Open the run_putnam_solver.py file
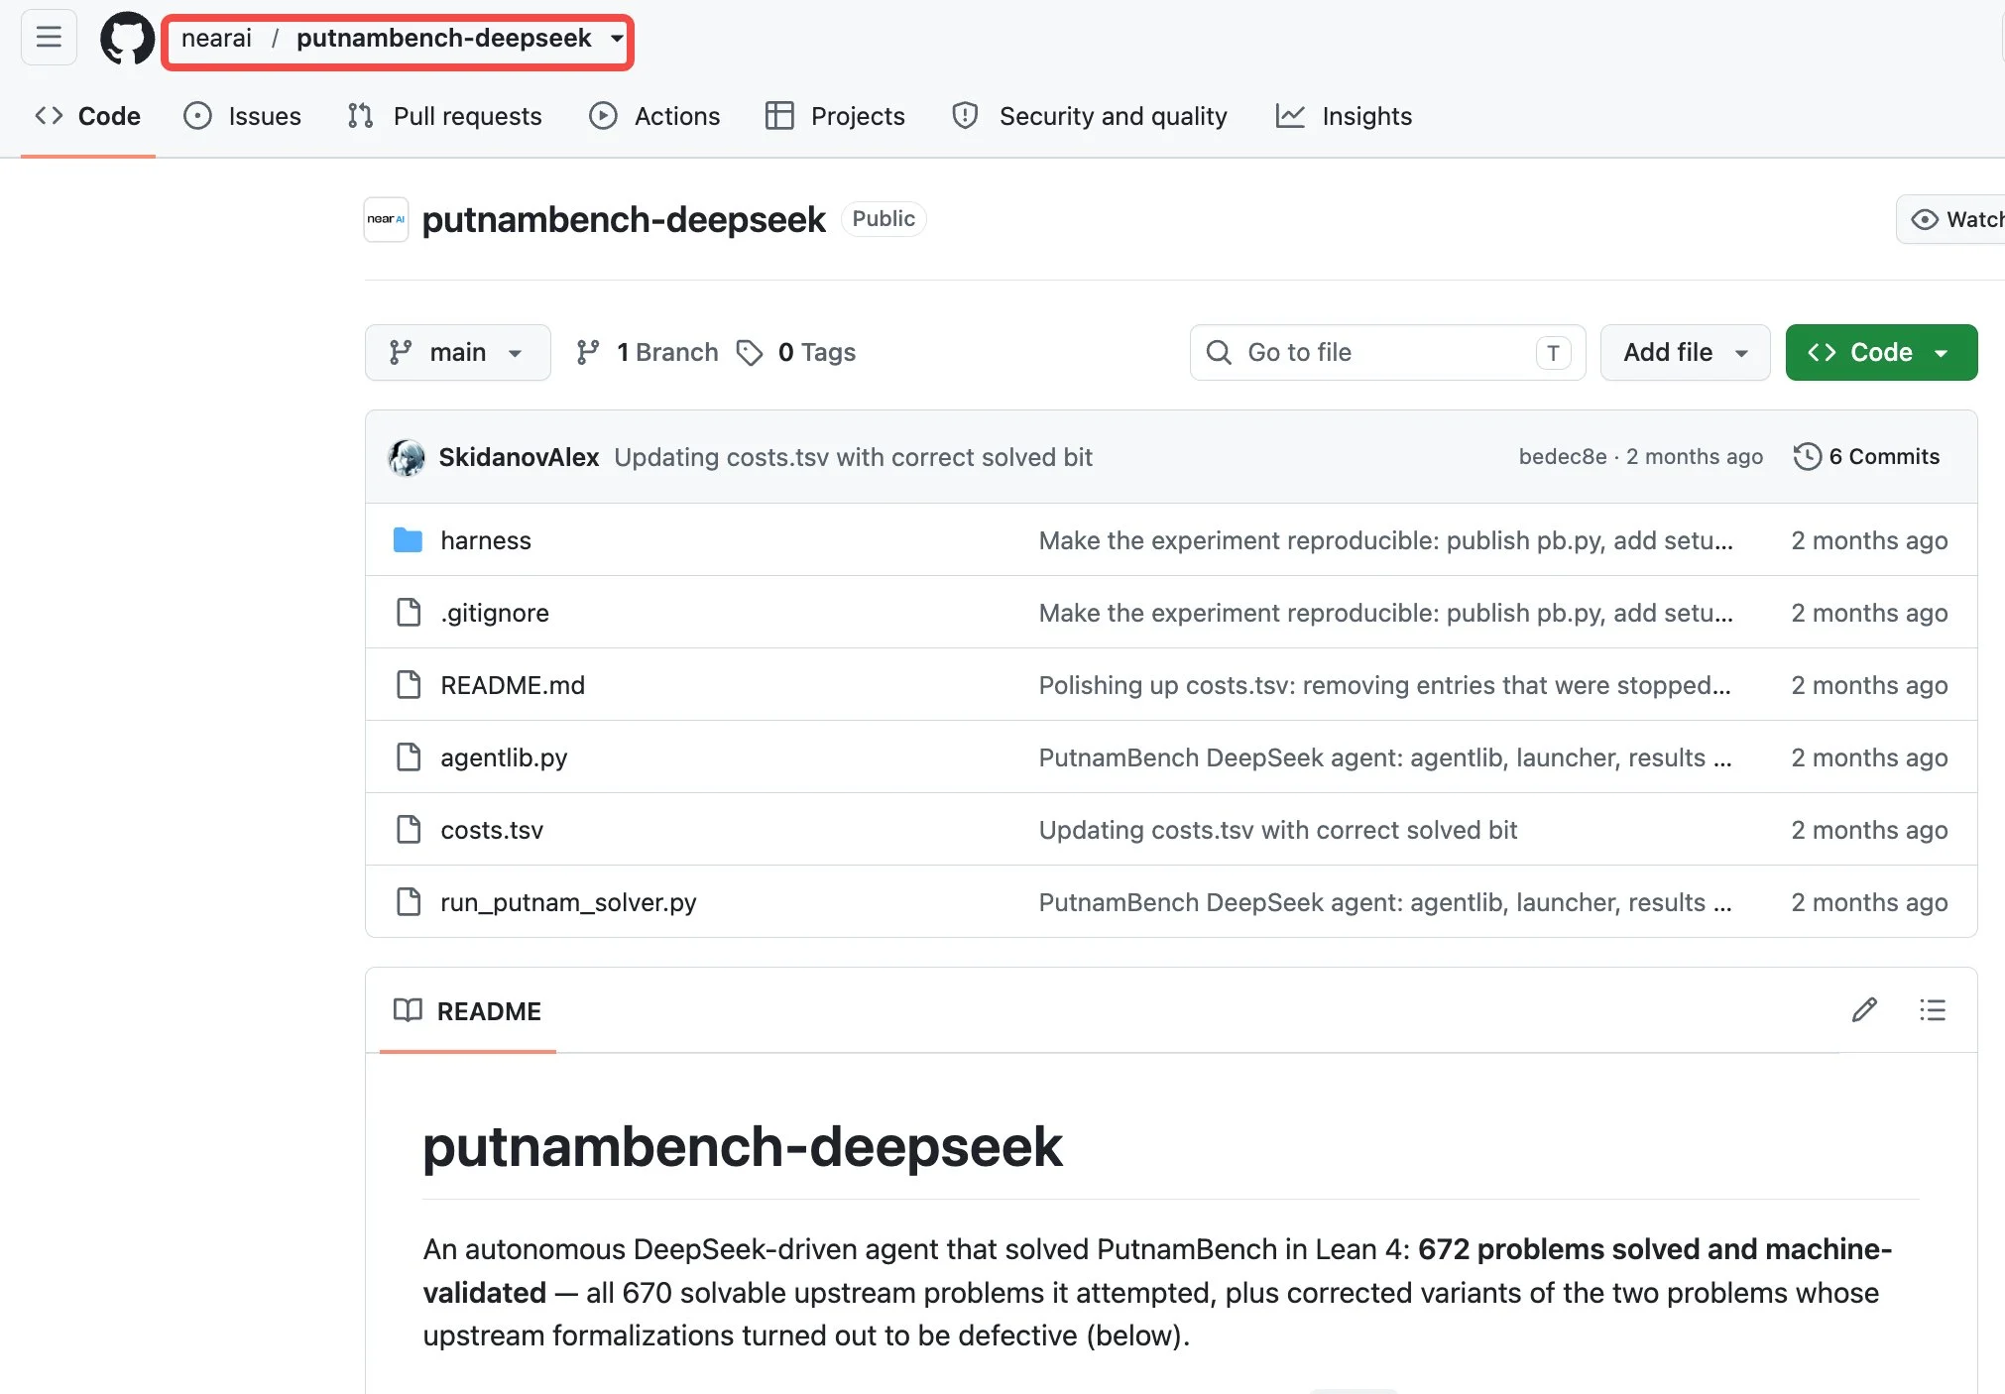The image size is (2005, 1394). pos(568,902)
